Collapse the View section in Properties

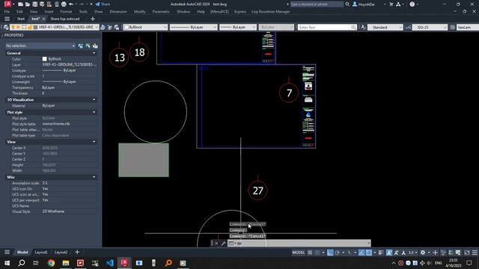[94, 142]
